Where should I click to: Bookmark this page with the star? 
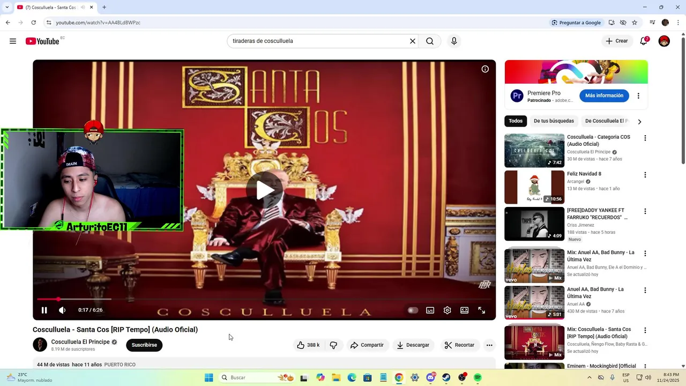(x=635, y=23)
